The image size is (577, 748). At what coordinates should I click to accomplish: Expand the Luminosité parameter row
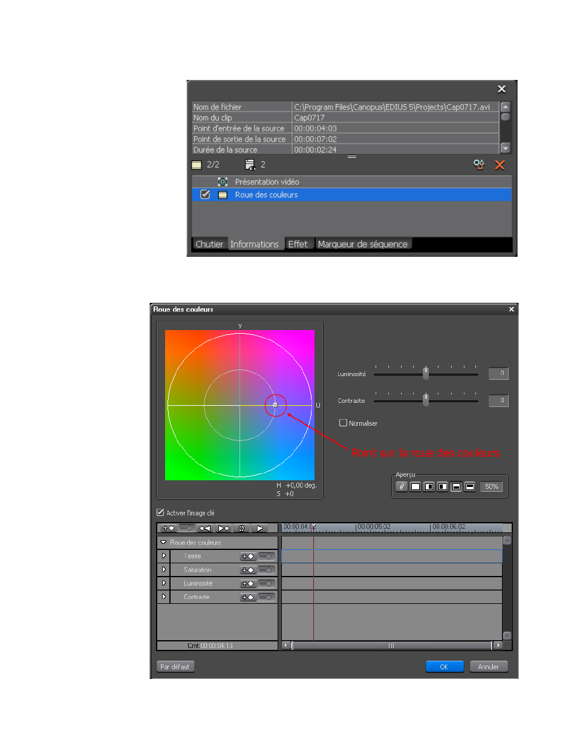(x=163, y=583)
